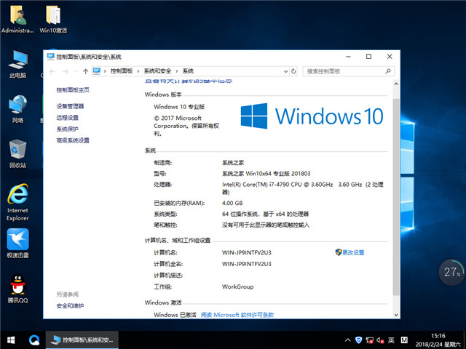Select the Intel(R) Core(TM) i7-4790 processor text
466x349 pixels.
pos(303,188)
